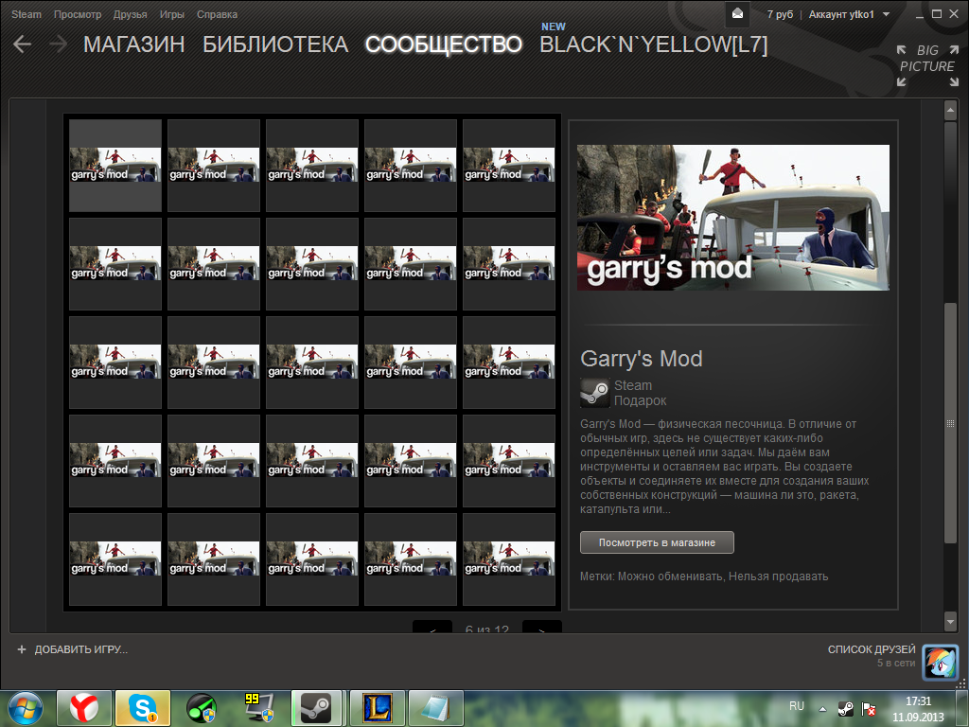The image size is (969, 727).
Task: Select the highlighted first Garry's Mod item
Action: [x=115, y=166]
